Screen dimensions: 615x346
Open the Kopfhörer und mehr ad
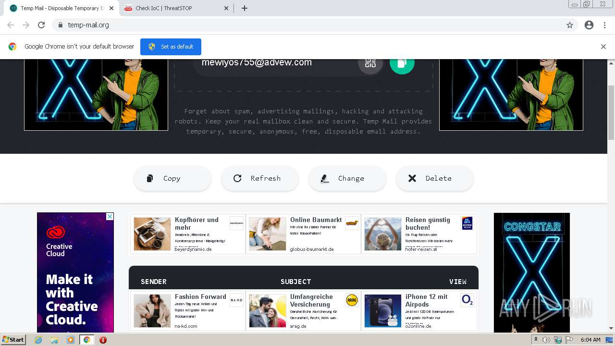188,234
